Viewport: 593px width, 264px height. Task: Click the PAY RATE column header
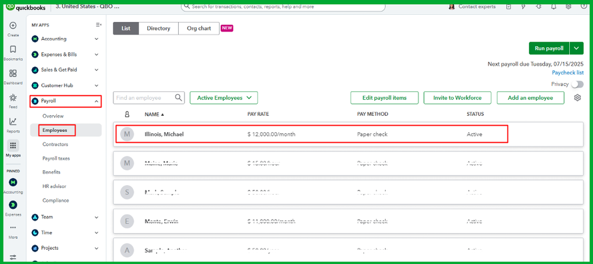pyautogui.click(x=258, y=114)
